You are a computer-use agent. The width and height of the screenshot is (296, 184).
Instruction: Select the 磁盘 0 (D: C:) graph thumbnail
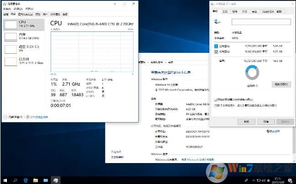(10, 49)
